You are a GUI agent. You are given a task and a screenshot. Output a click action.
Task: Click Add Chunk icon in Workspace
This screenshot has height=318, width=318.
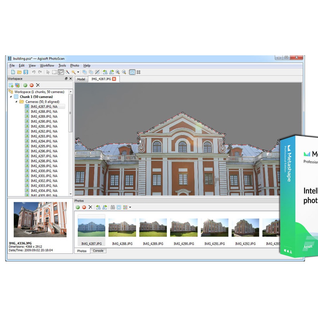[x=11, y=85]
